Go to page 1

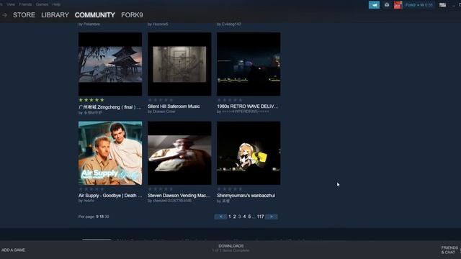tap(230, 217)
